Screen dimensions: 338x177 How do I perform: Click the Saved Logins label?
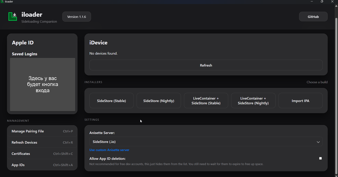tap(25, 54)
